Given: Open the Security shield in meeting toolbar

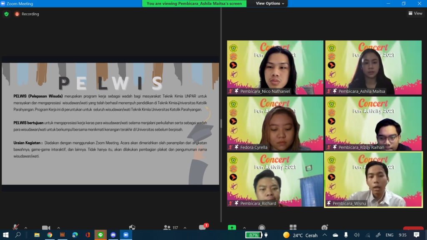Looking at the screenshot, I should coord(132,227).
